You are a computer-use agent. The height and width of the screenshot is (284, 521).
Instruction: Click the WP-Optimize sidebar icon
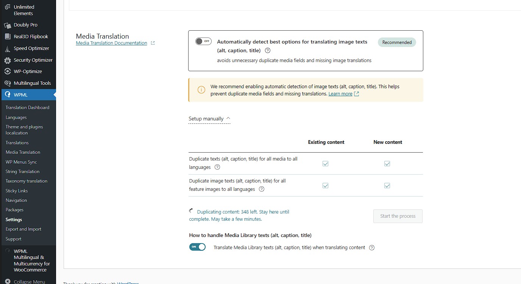pos(8,72)
